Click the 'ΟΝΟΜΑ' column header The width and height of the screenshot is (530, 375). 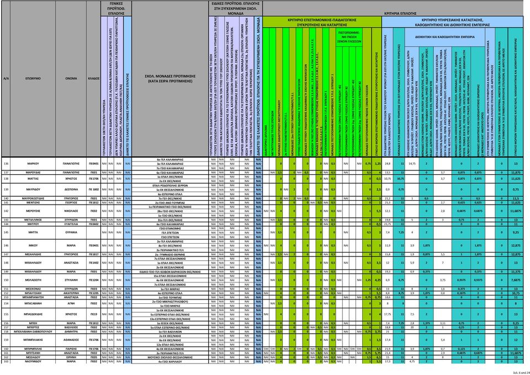(71, 78)
